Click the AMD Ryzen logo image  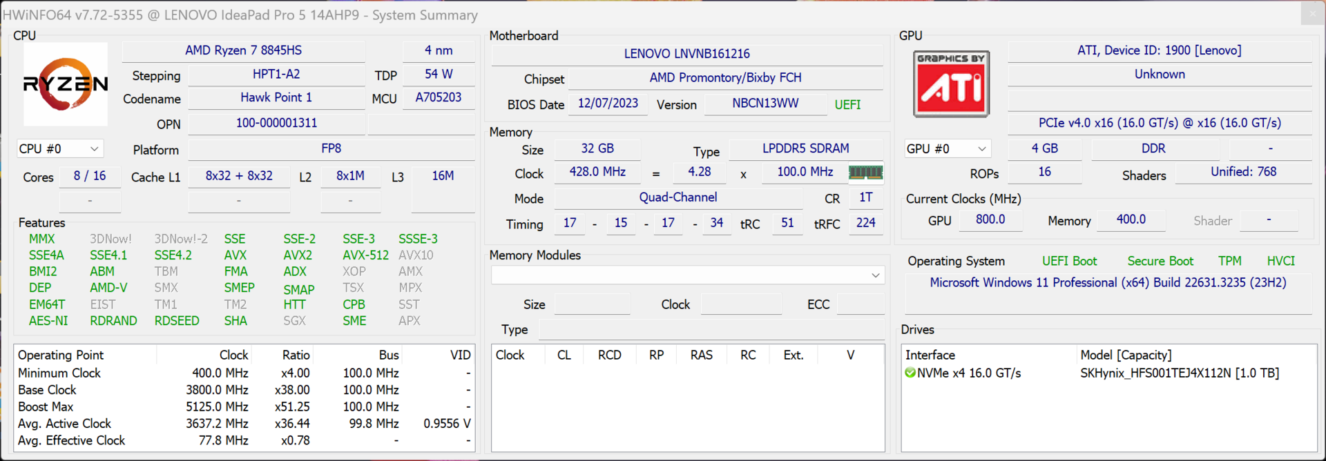tap(66, 84)
